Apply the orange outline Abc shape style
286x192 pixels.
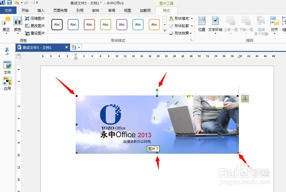[154, 24]
